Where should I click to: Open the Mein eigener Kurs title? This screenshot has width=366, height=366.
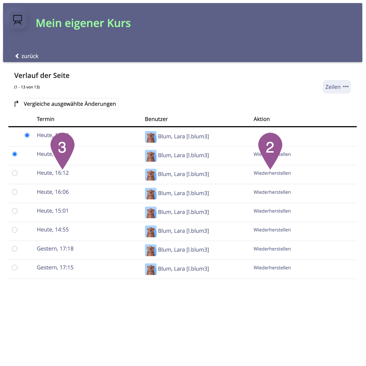(83, 23)
